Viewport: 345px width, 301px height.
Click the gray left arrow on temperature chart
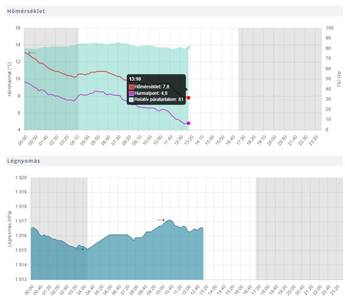(x=32, y=53)
